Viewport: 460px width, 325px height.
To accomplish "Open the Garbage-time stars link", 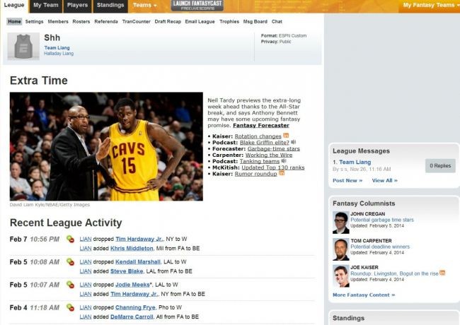I will [x=274, y=149].
